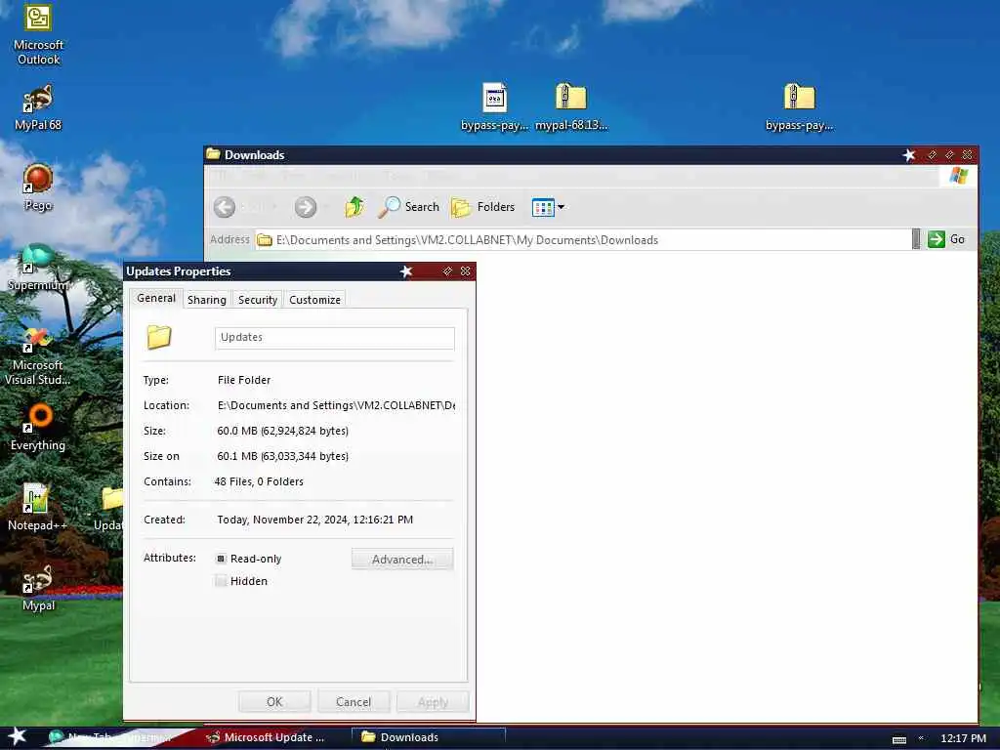Click the Back arrow in Downloads window

(x=225, y=207)
